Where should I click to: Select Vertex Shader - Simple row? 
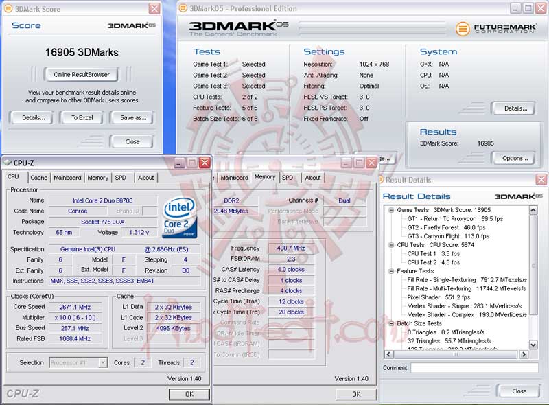[465, 306]
